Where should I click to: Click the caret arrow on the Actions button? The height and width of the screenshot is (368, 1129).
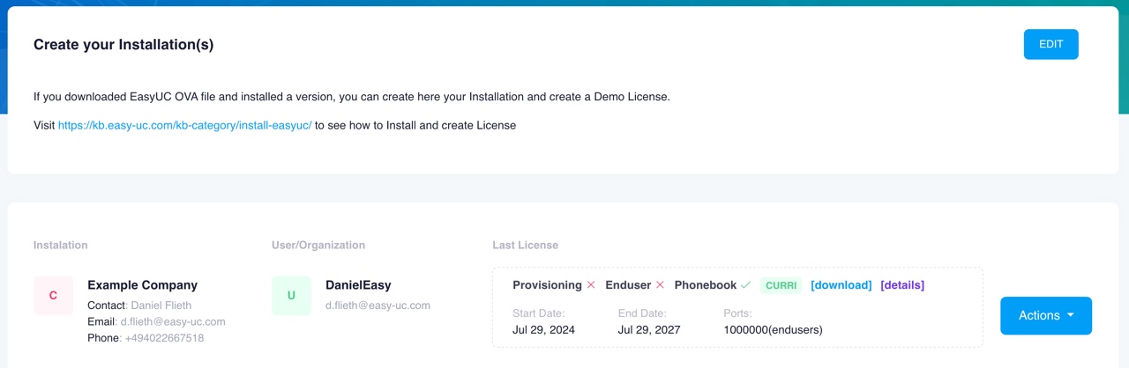(x=1071, y=315)
